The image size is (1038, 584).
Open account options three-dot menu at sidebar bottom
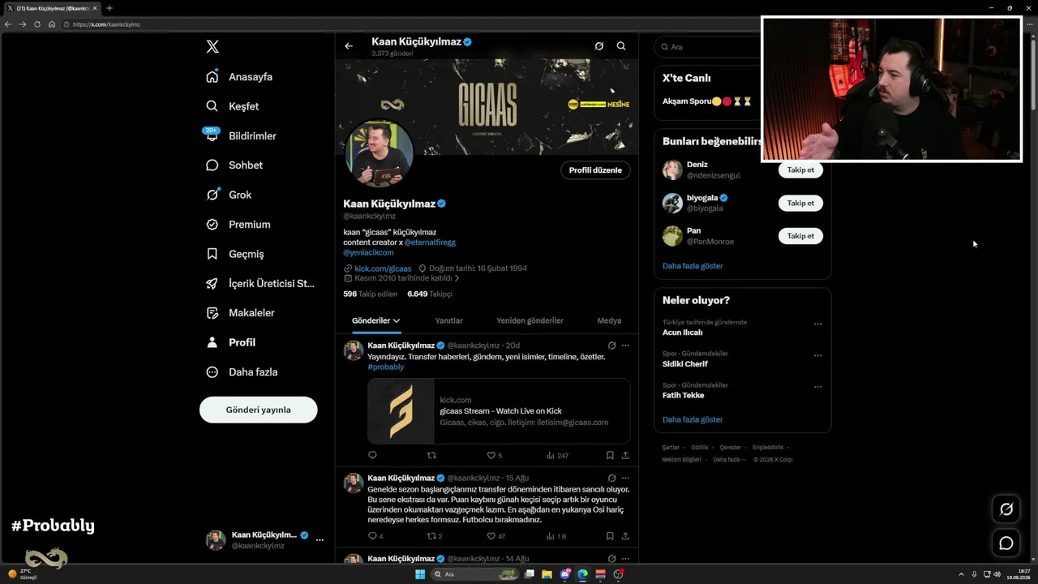pyautogui.click(x=320, y=540)
